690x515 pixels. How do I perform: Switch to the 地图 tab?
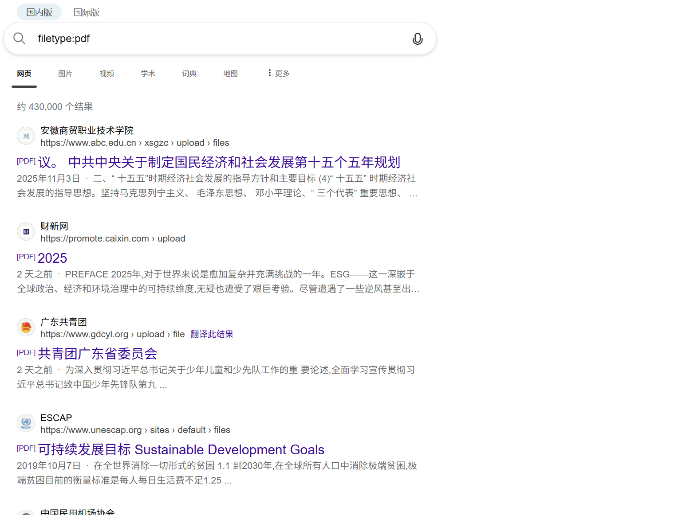pos(230,73)
